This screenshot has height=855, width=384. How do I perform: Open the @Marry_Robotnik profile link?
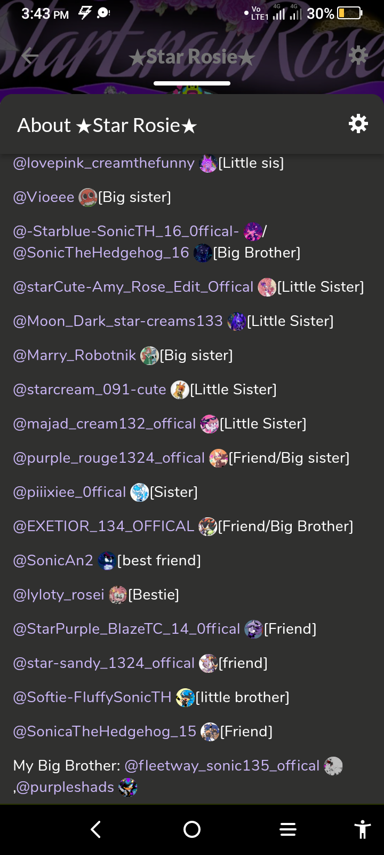point(75,355)
